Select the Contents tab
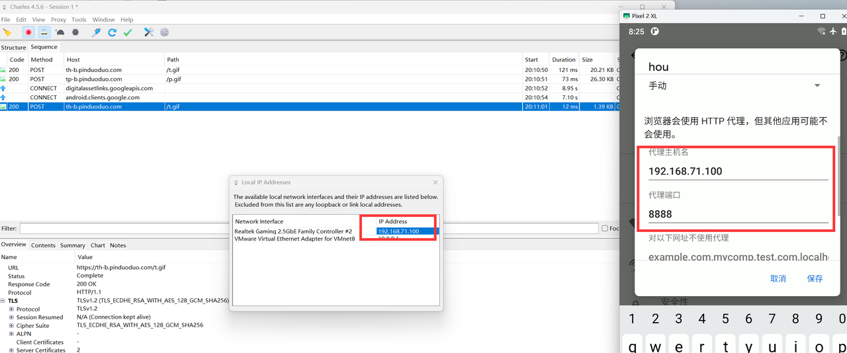The height and width of the screenshot is (353, 847). coord(43,245)
